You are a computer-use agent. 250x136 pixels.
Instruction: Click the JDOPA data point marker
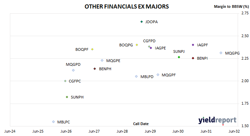point(141,21)
